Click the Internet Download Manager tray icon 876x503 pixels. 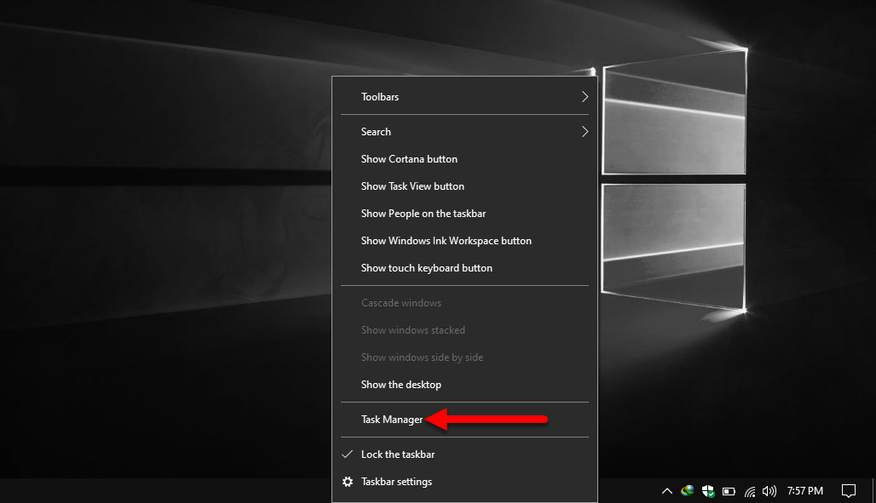(x=687, y=491)
